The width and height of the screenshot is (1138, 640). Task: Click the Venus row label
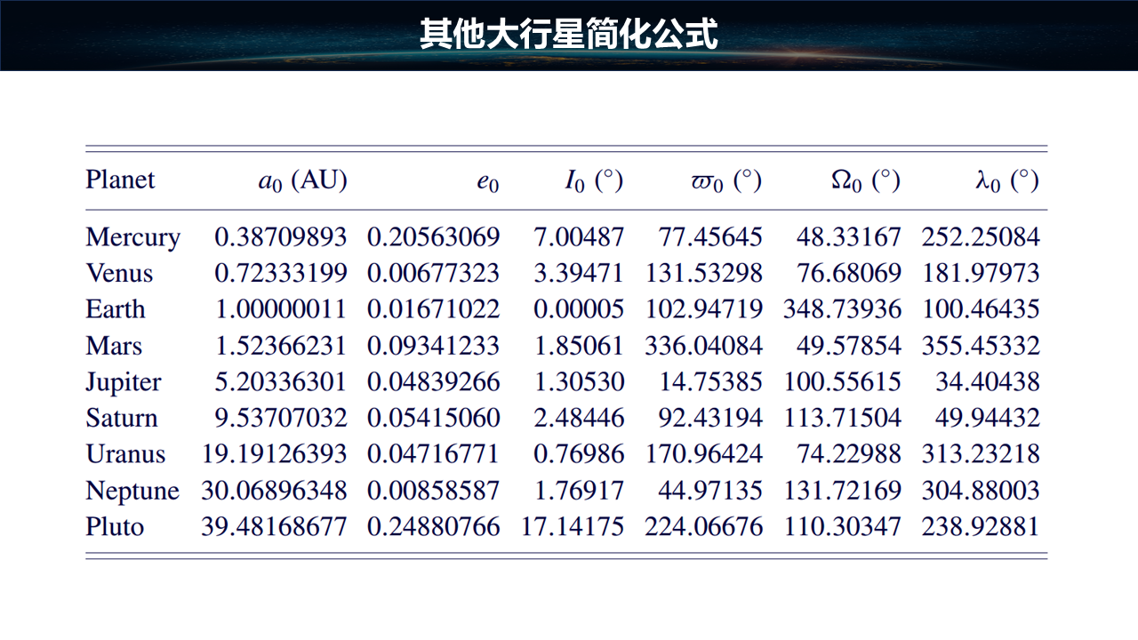119,273
